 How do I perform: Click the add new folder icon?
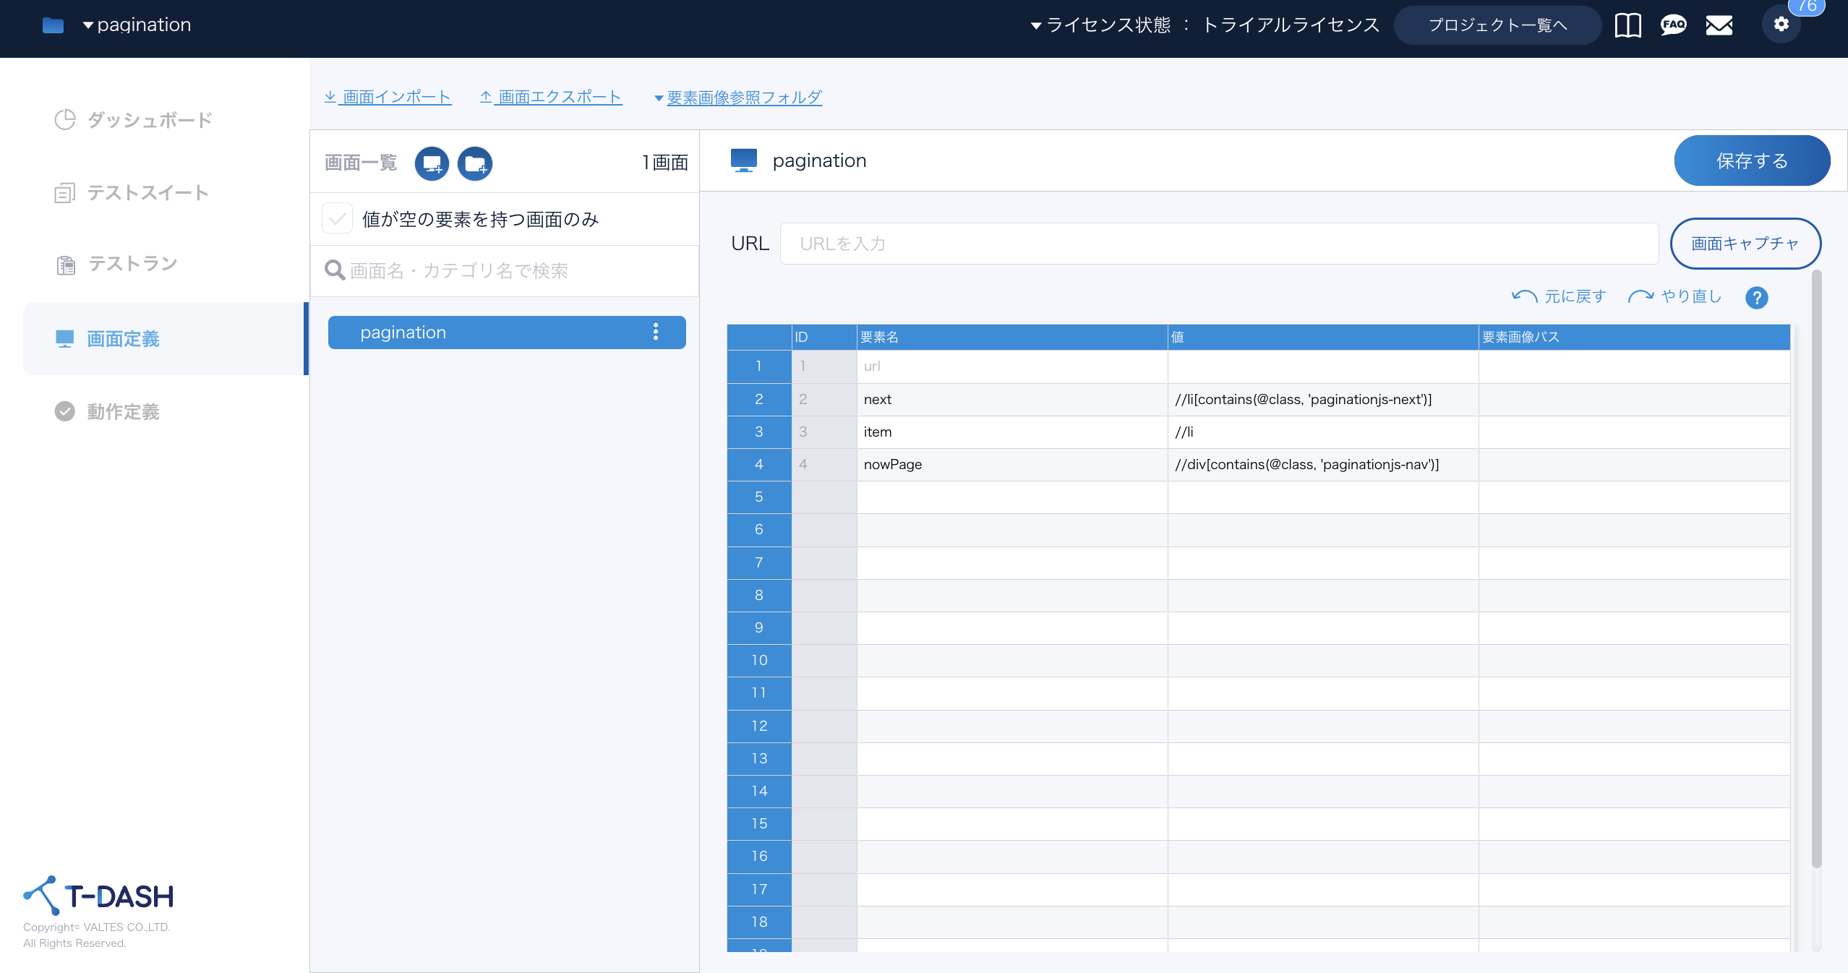click(475, 163)
